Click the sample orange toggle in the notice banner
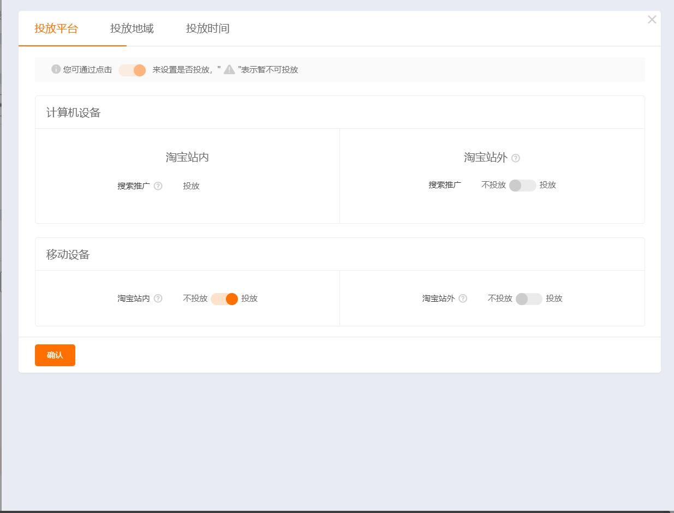 [x=132, y=70]
